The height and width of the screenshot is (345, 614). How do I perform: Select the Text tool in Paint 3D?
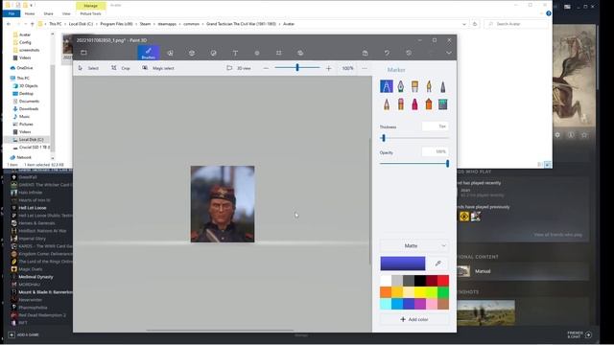235,53
